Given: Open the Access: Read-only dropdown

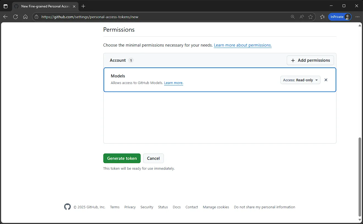Looking at the screenshot, I should (300, 80).
